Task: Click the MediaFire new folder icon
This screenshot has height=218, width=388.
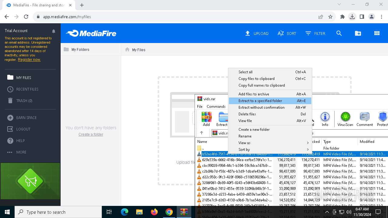Action: coord(358,33)
